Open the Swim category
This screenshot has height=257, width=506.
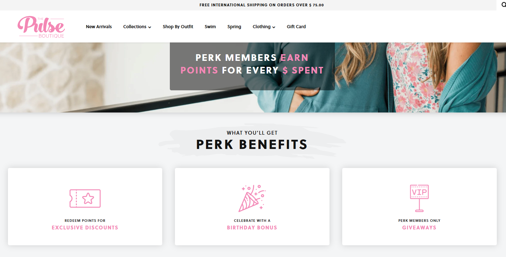[x=210, y=27]
